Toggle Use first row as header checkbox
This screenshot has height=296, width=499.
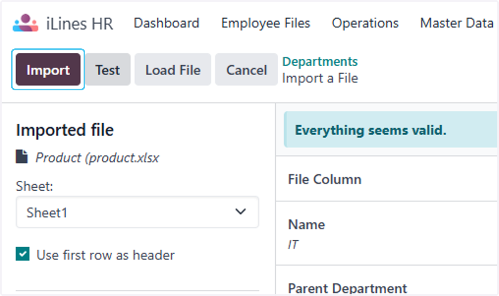point(22,254)
